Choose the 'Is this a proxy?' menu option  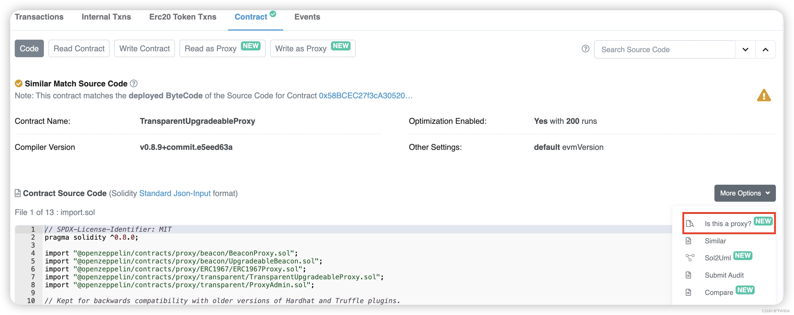click(x=729, y=223)
